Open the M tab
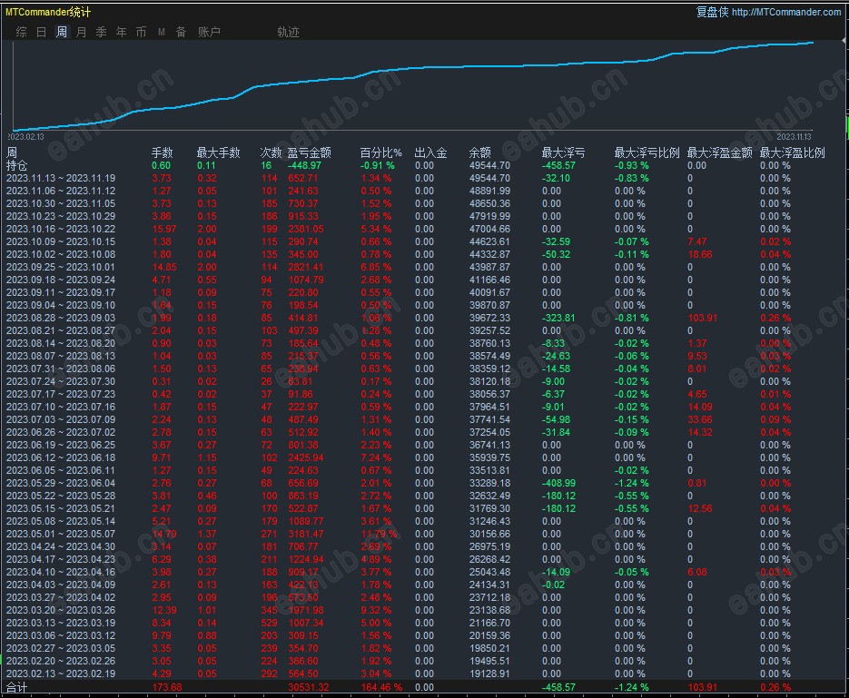Screen dimensions: 849x698 [162, 32]
